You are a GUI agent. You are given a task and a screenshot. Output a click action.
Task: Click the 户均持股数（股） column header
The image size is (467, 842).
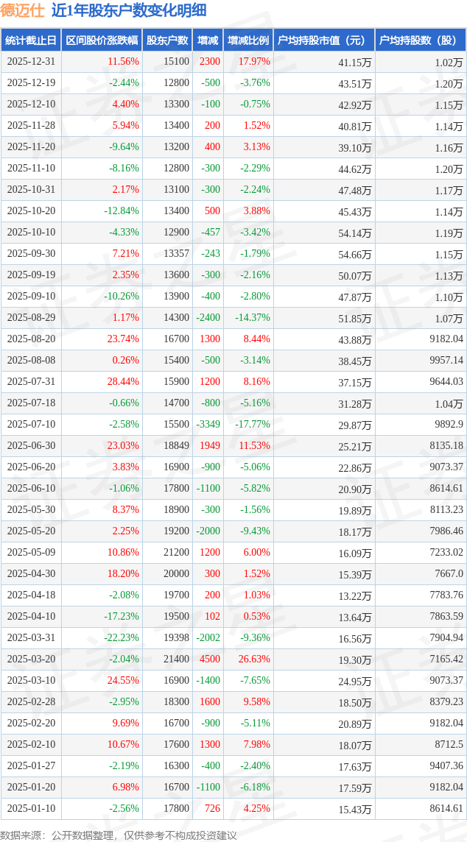[x=420, y=40]
